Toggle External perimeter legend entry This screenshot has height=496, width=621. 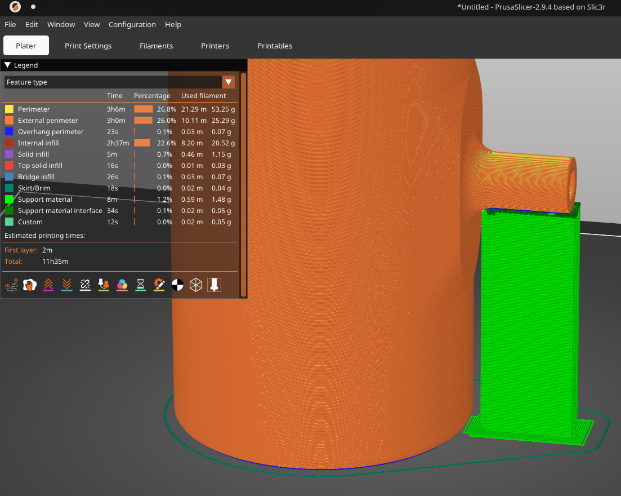(x=48, y=121)
